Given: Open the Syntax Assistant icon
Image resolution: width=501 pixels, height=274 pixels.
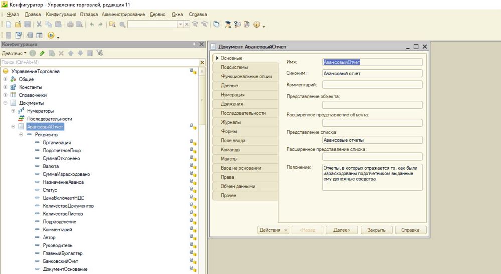Looking at the screenshot, I should pos(228,25).
